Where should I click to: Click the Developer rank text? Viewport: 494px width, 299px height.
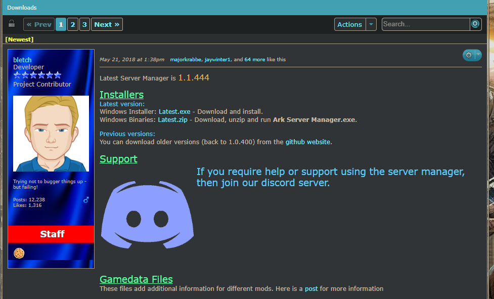coord(29,67)
